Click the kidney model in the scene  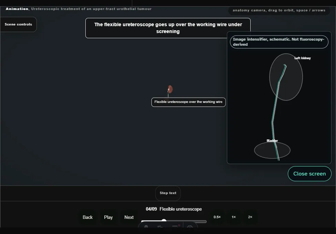click(x=170, y=89)
